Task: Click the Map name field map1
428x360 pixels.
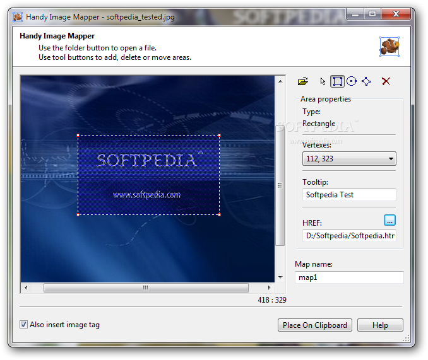Action: coord(349,277)
